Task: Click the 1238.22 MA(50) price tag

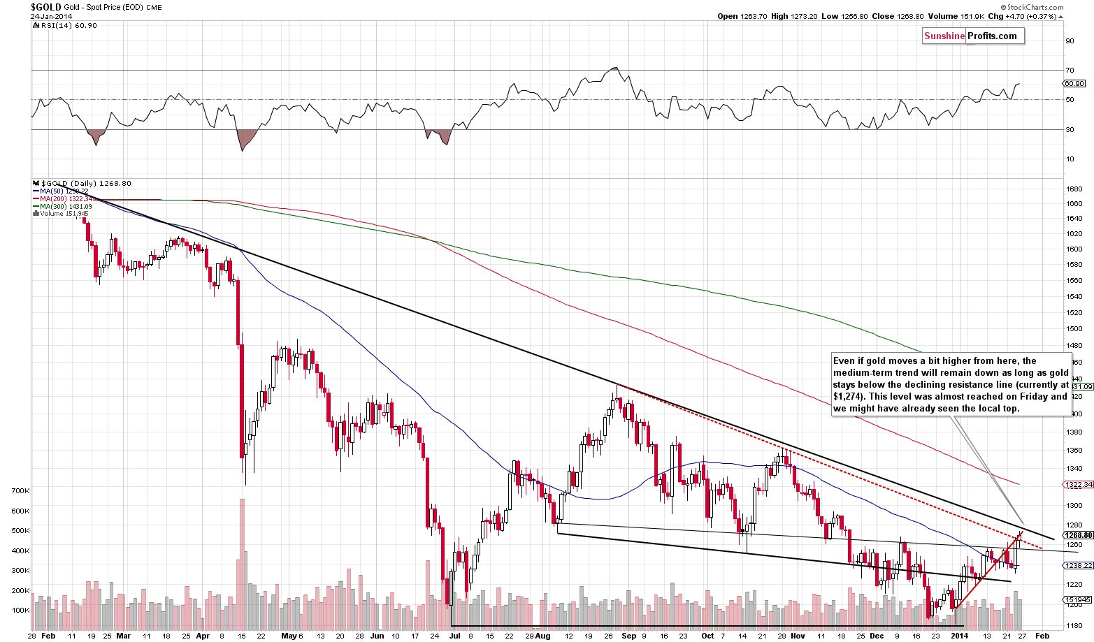Action: tap(1078, 566)
